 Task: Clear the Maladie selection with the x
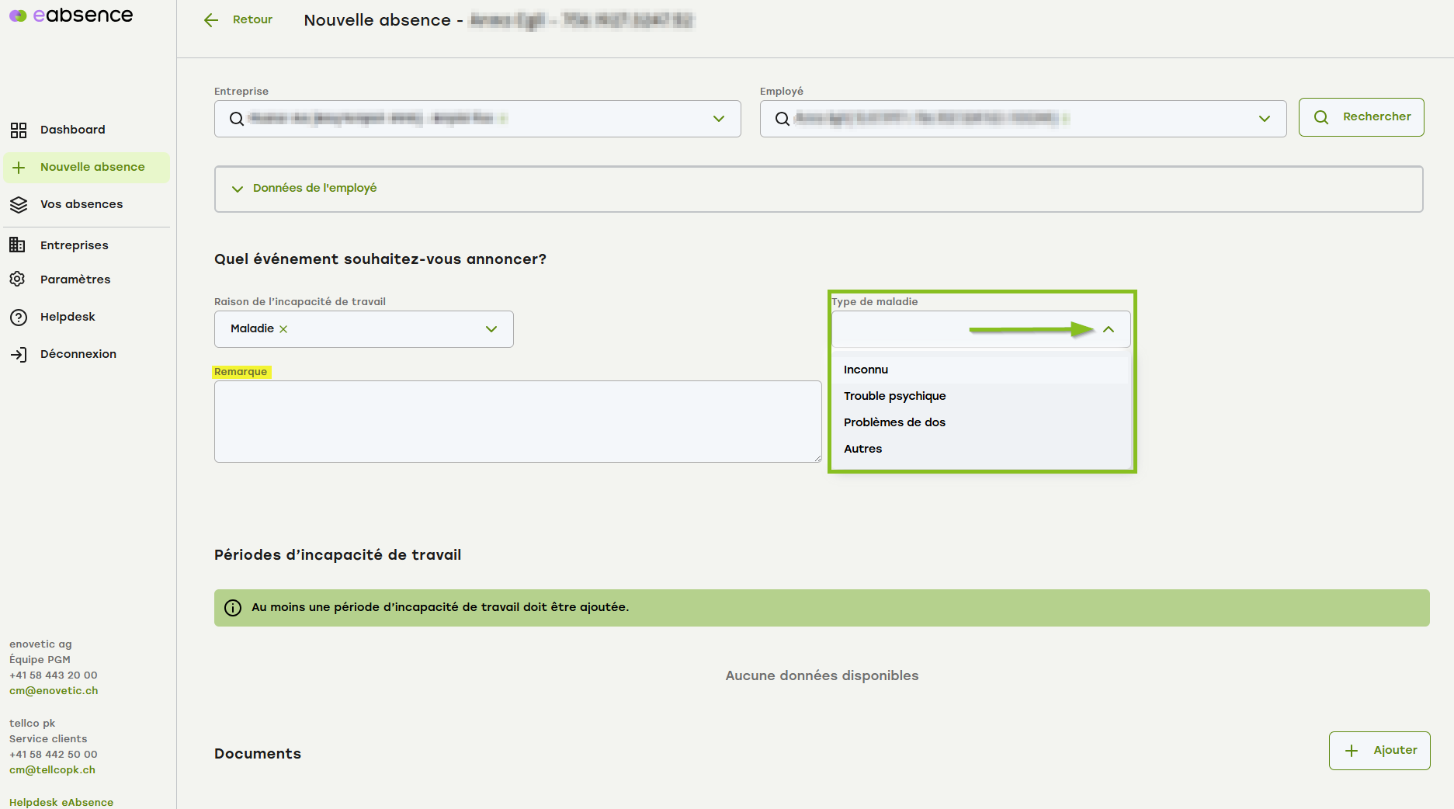(x=283, y=329)
